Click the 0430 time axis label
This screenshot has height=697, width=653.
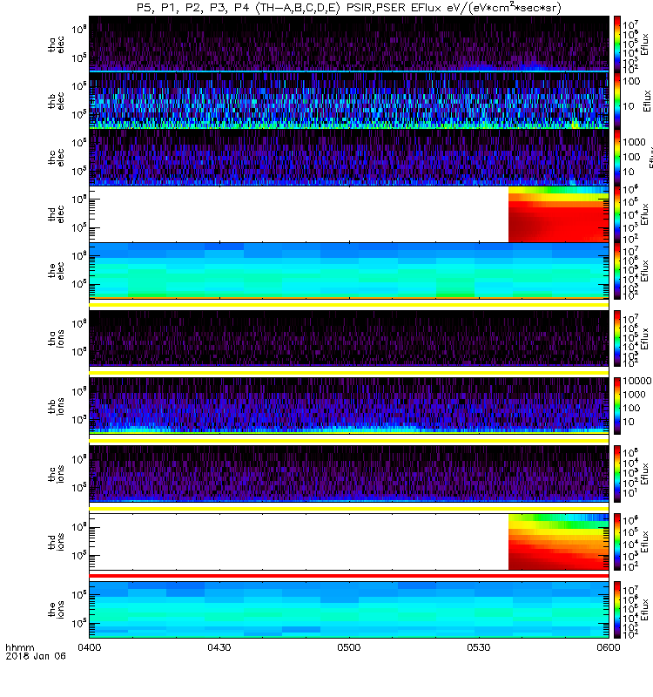pyautogui.click(x=219, y=647)
